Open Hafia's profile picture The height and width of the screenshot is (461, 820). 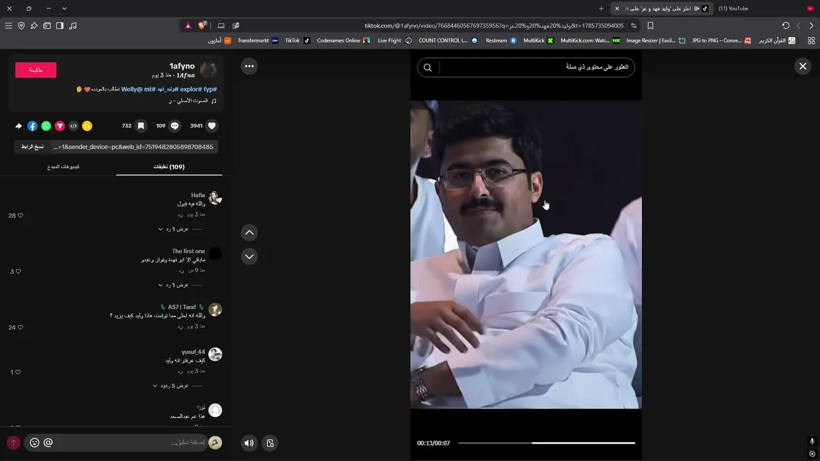click(215, 198)
